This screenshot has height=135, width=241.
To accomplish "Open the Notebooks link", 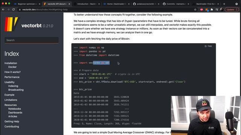I will tap(15, 109).
